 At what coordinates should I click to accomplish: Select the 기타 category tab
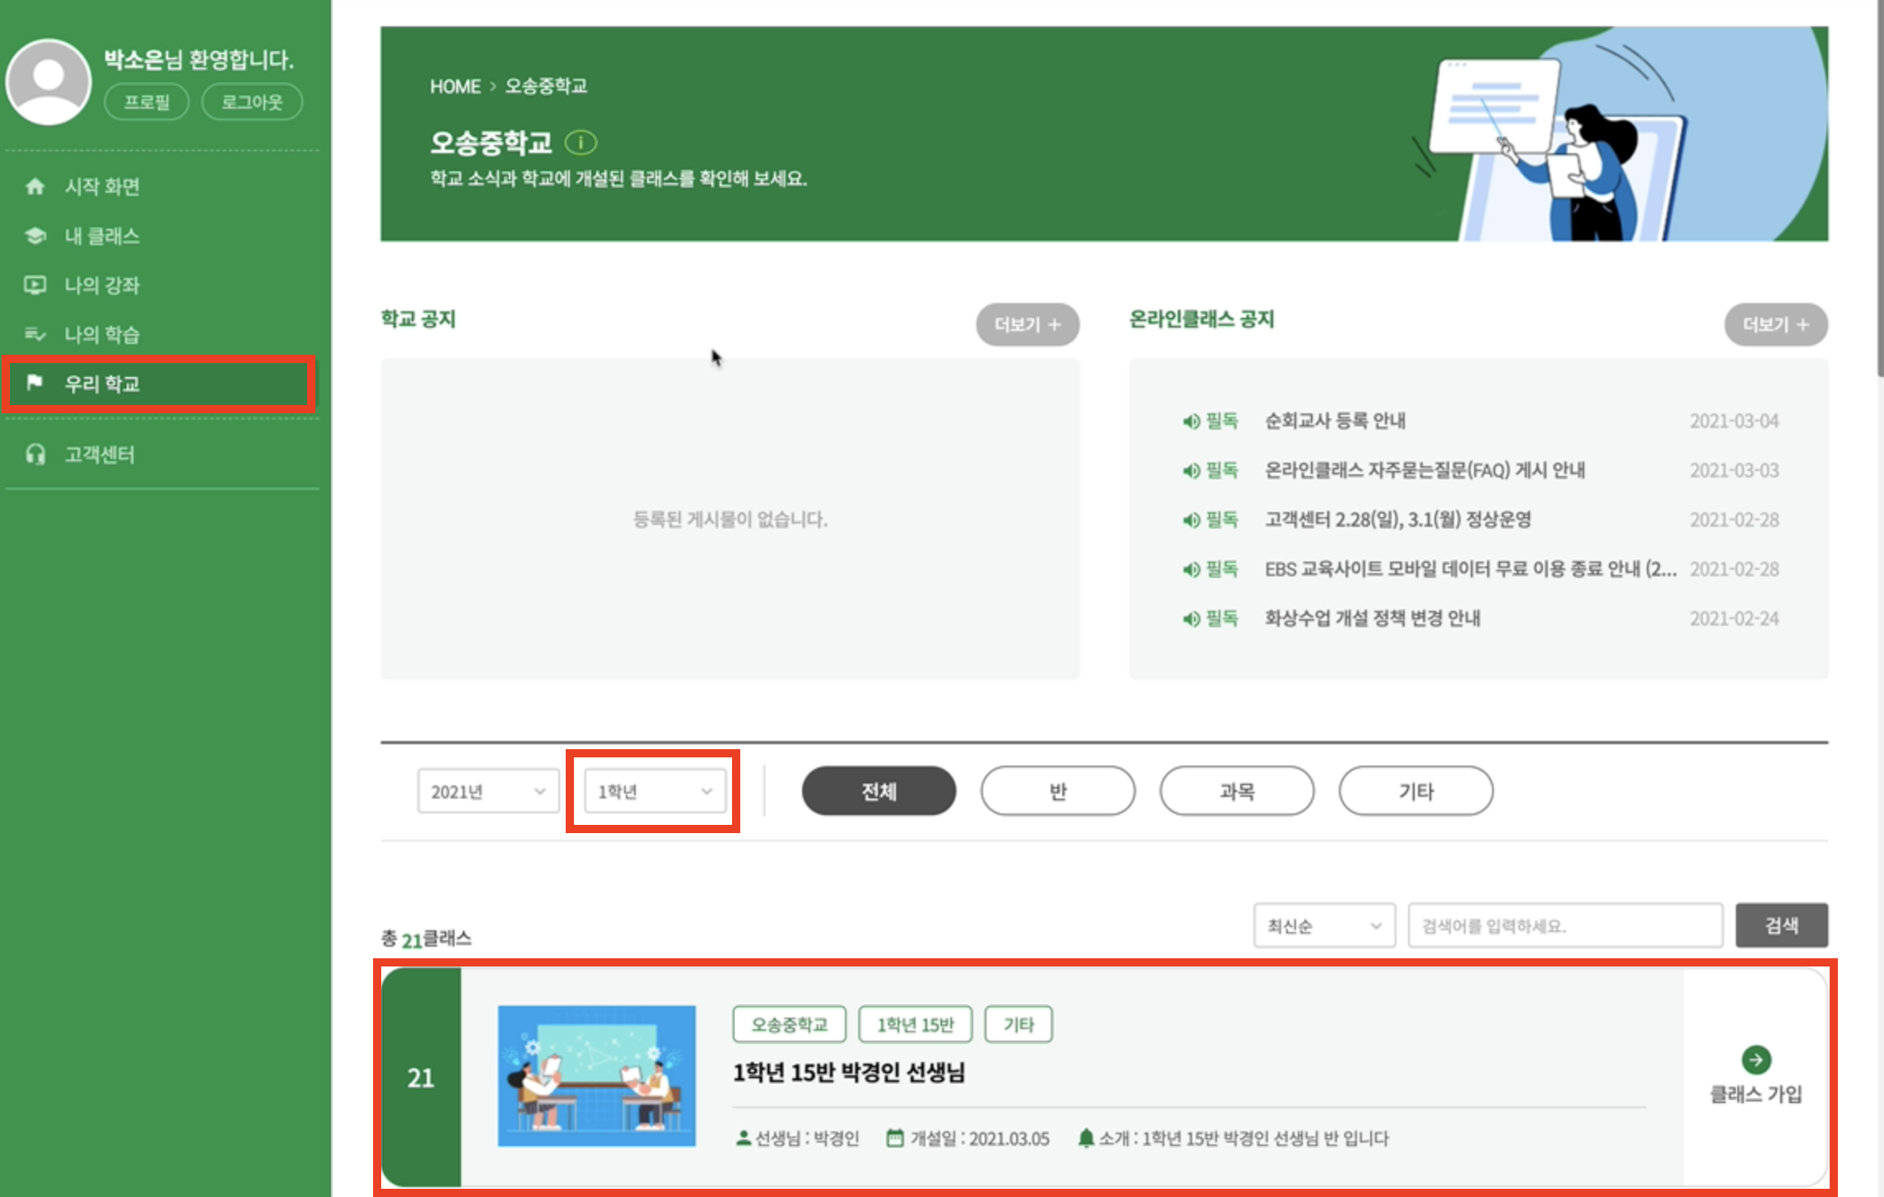(1415, 791)
